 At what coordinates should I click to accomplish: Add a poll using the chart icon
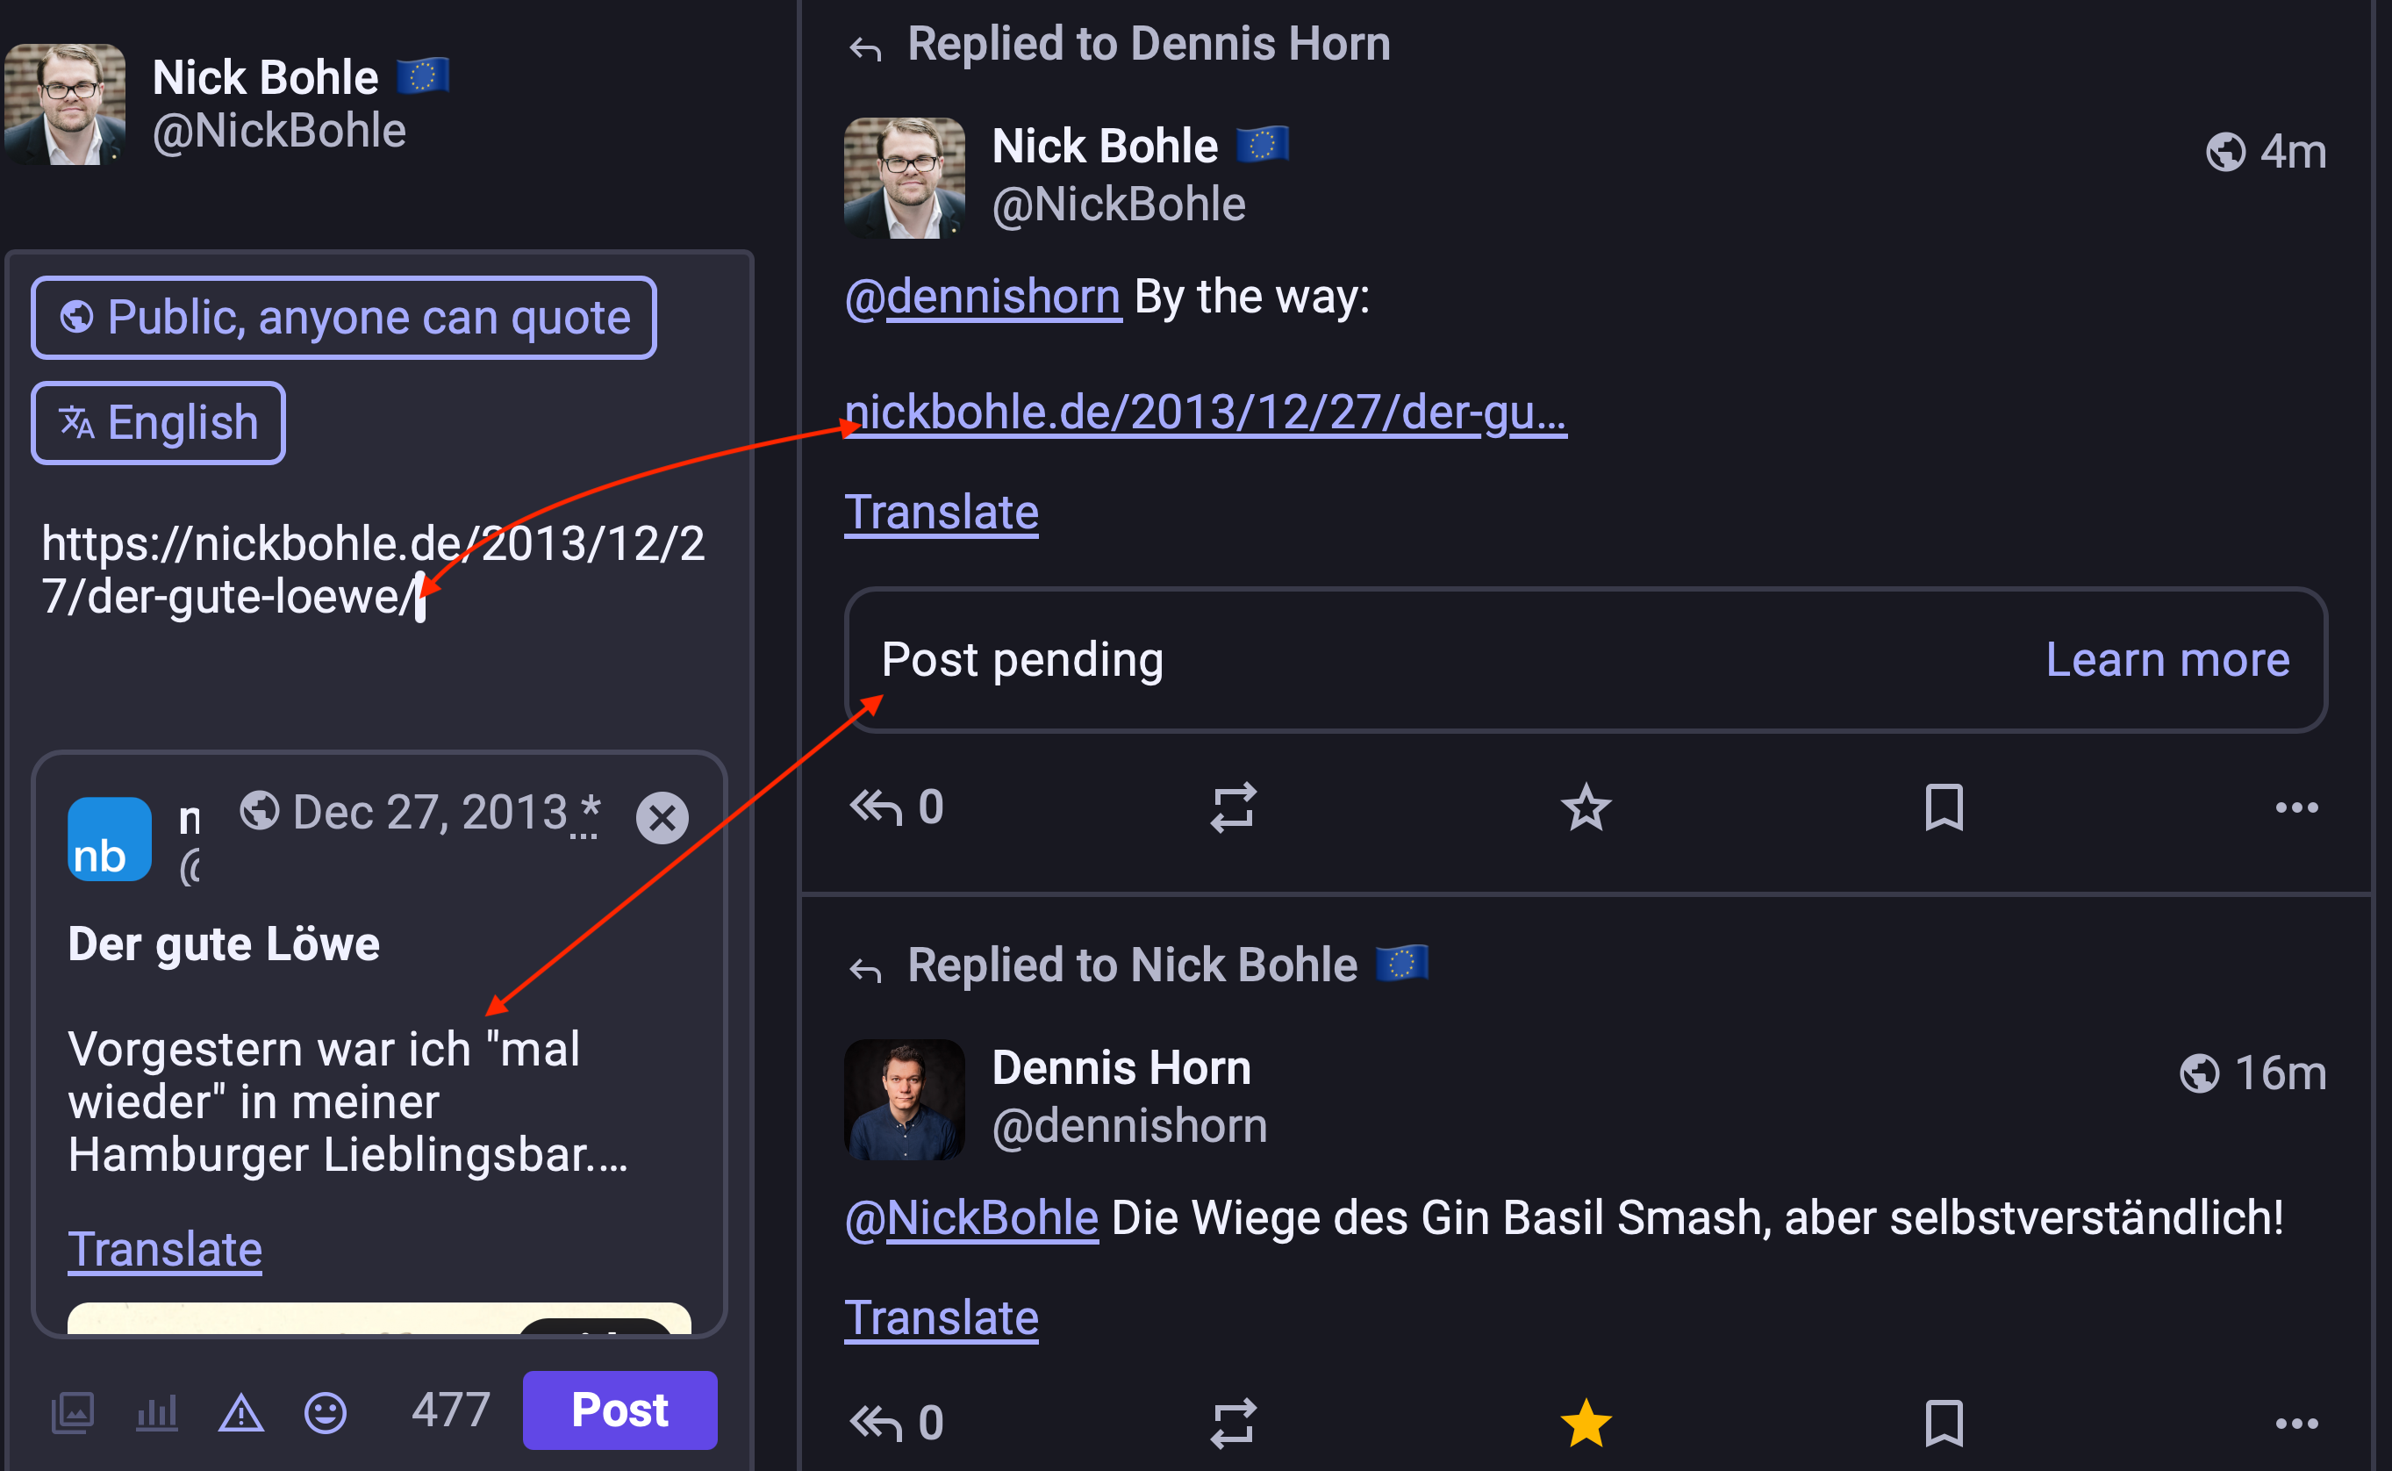(156, 1412)
